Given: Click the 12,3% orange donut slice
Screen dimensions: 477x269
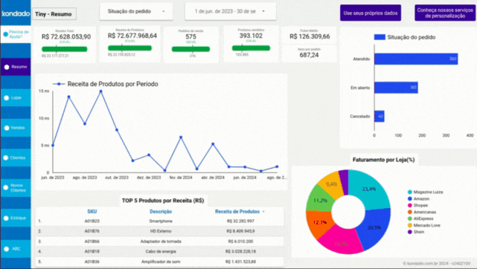Looking at the screenshot, I should coord(319,223).
